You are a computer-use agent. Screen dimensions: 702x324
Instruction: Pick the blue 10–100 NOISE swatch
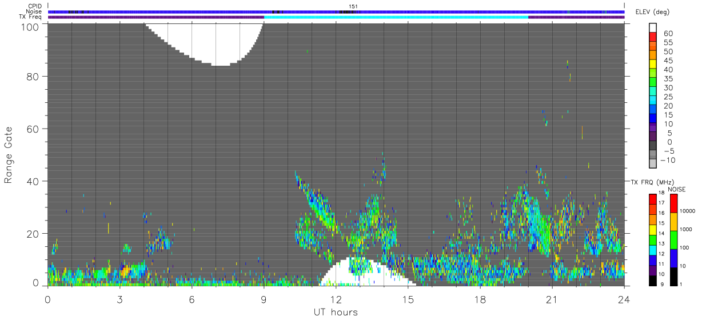pos(673,258)
